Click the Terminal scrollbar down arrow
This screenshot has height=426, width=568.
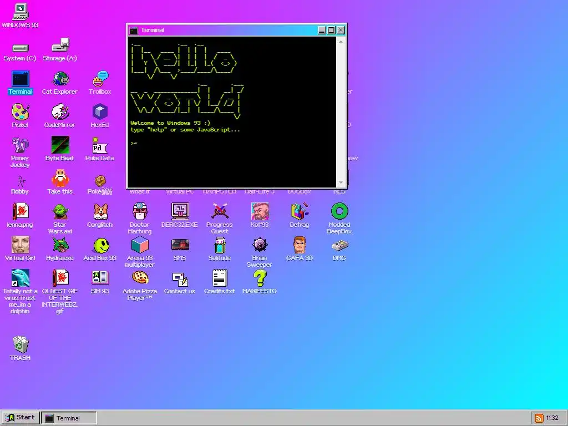pyautogui.click(x=341, y=183)
